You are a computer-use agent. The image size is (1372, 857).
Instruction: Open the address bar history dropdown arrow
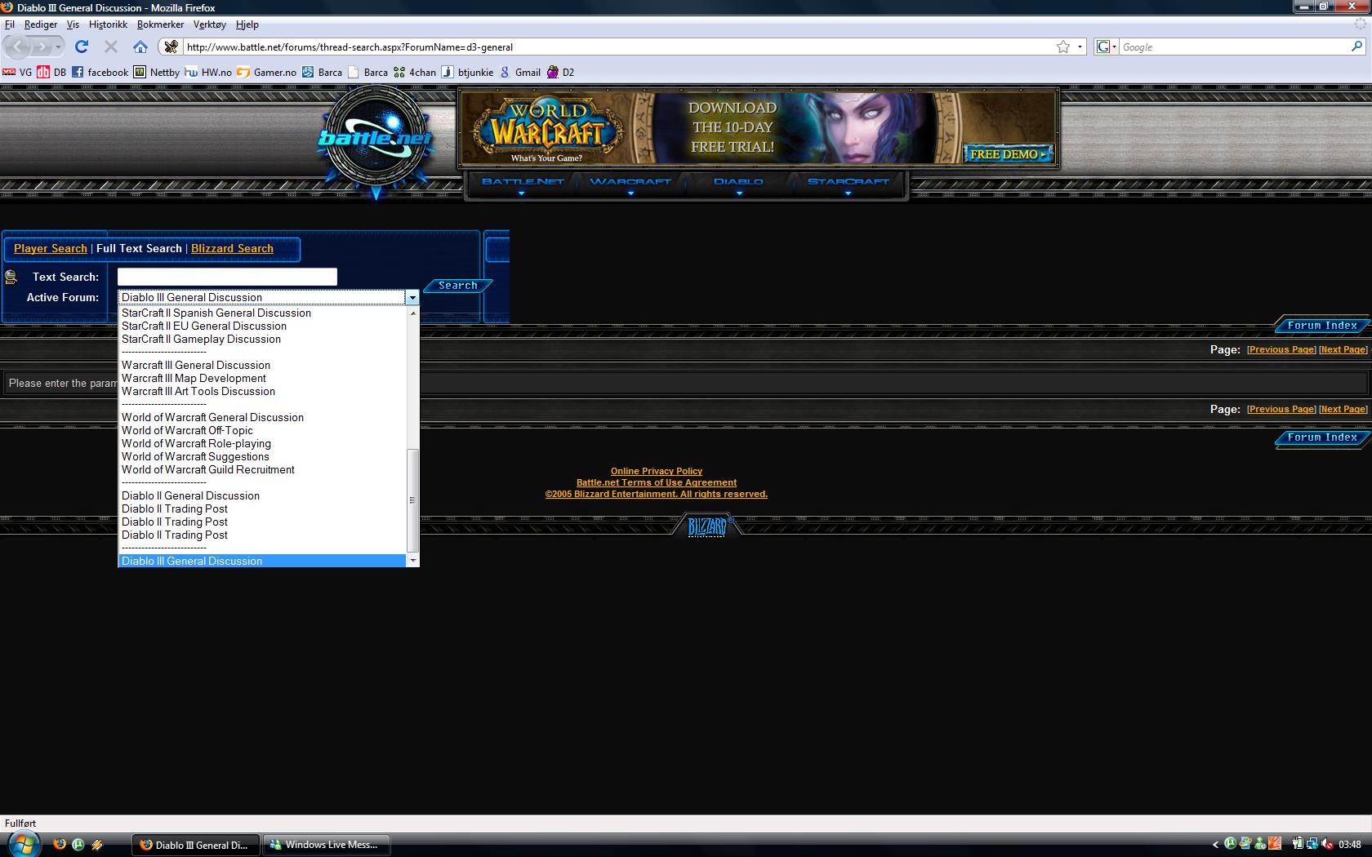pos(1080,47)
